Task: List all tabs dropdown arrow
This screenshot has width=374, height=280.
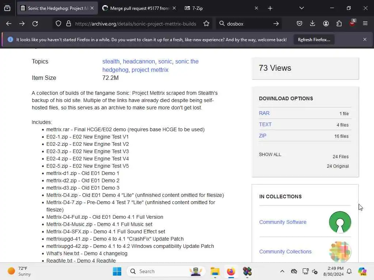Action: [301, 8]
